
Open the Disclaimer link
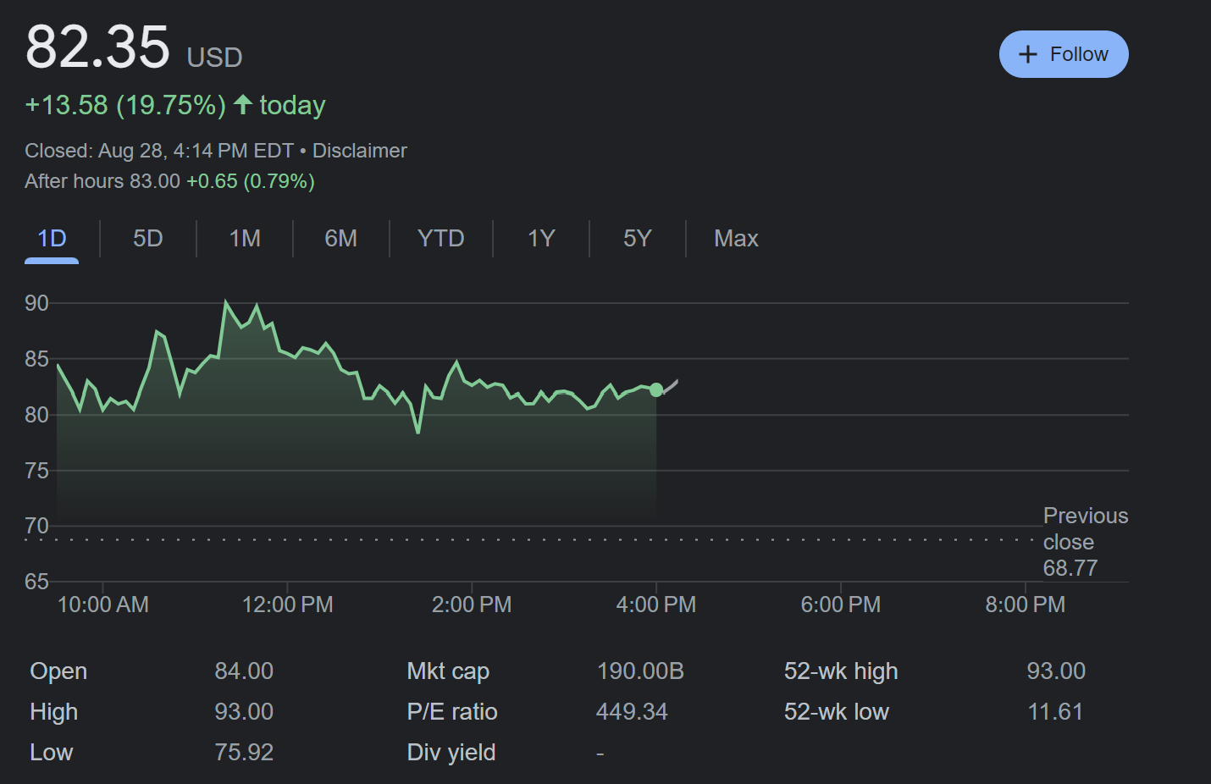tap(359, 151)
